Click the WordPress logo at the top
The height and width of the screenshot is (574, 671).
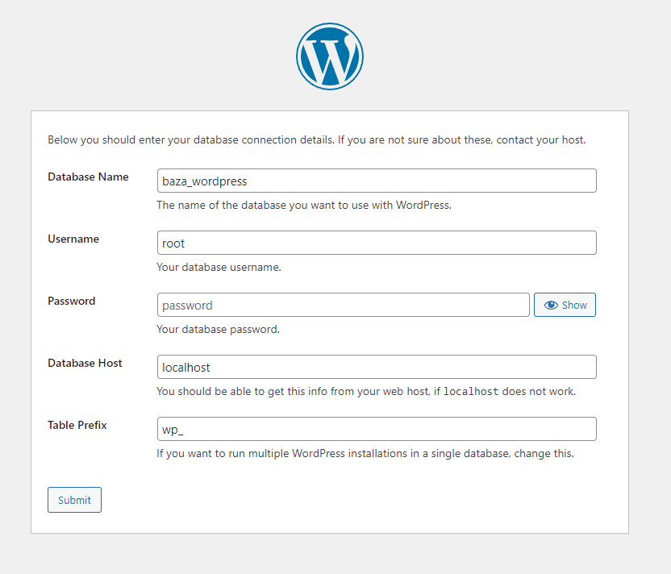(x=330, y=56)
